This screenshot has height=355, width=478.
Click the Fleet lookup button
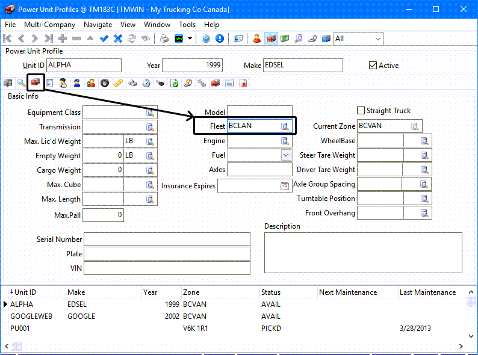click(285, 126)
